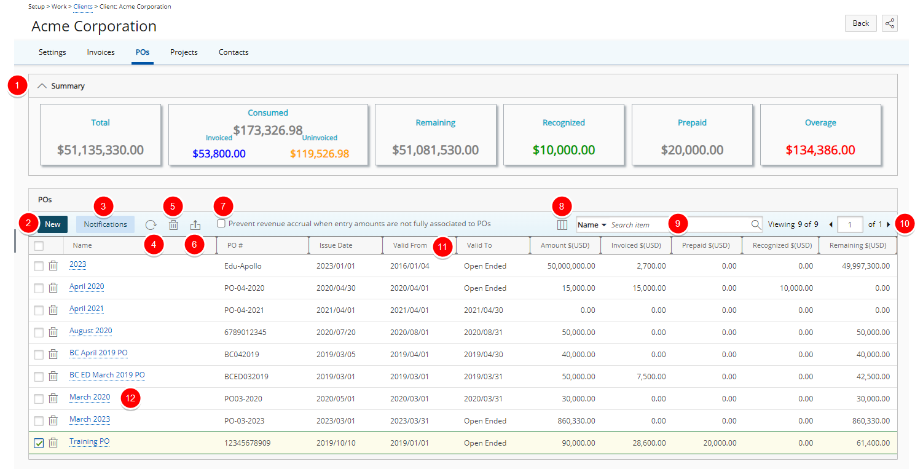This screenshot has width=923, height=469.
Task: Click the $119,526.98 Uninvoiced amount
Action: (320, 154)
